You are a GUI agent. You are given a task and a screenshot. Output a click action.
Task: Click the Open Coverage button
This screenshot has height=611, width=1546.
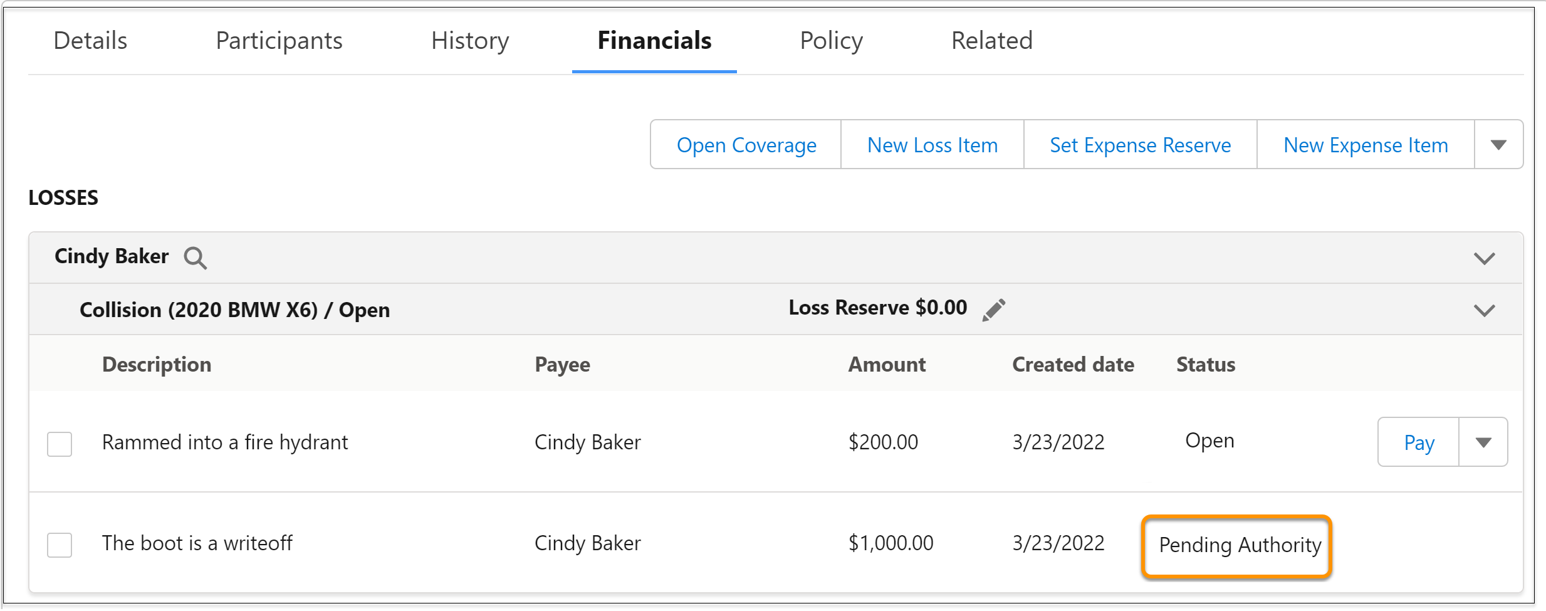pos(746,145)
